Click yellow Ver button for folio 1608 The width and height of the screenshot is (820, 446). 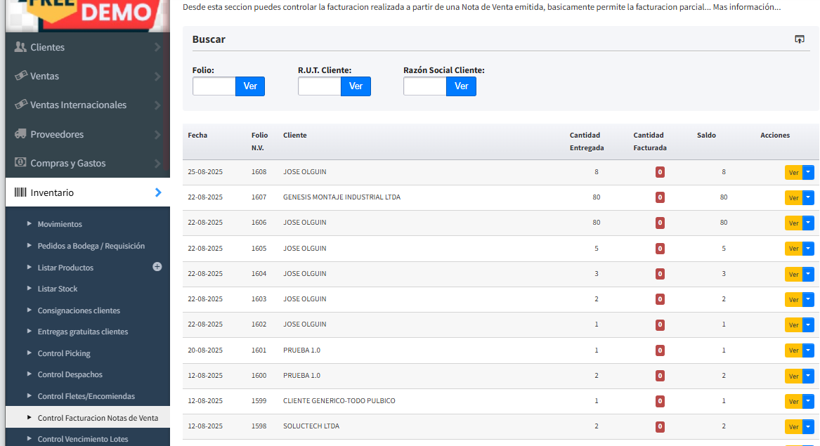[x=794, y=173]
